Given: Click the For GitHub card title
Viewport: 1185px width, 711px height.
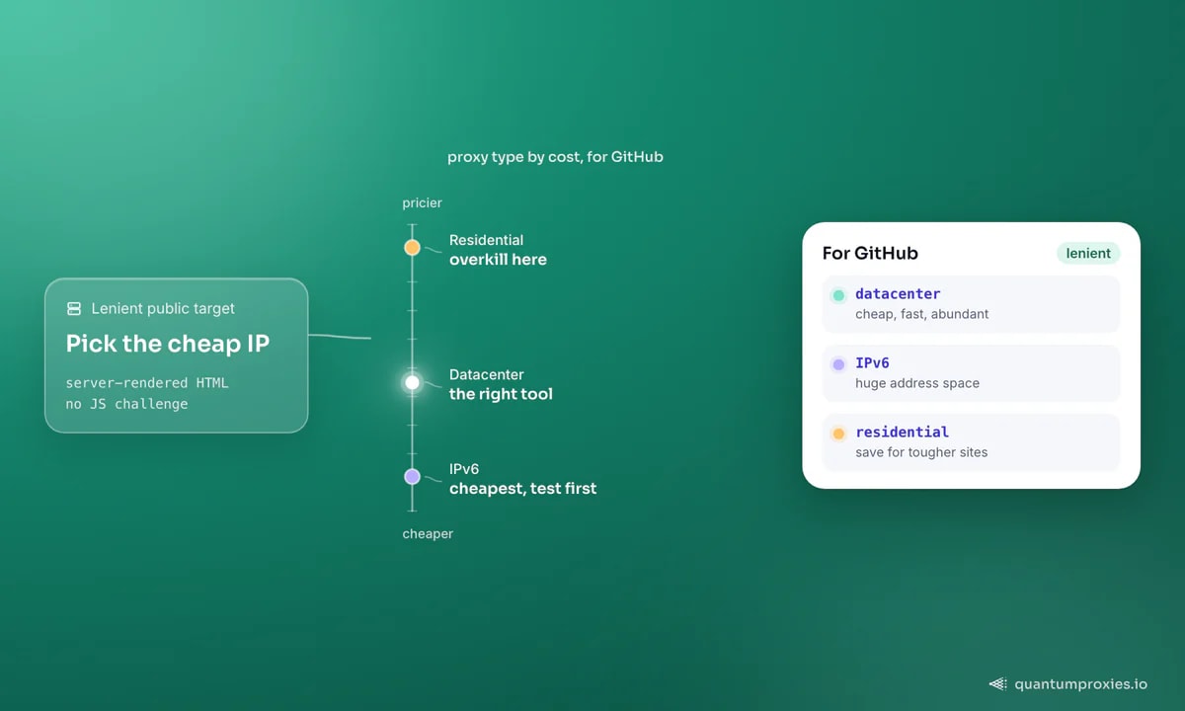Looking at the screenshot, I should [870, 254].
